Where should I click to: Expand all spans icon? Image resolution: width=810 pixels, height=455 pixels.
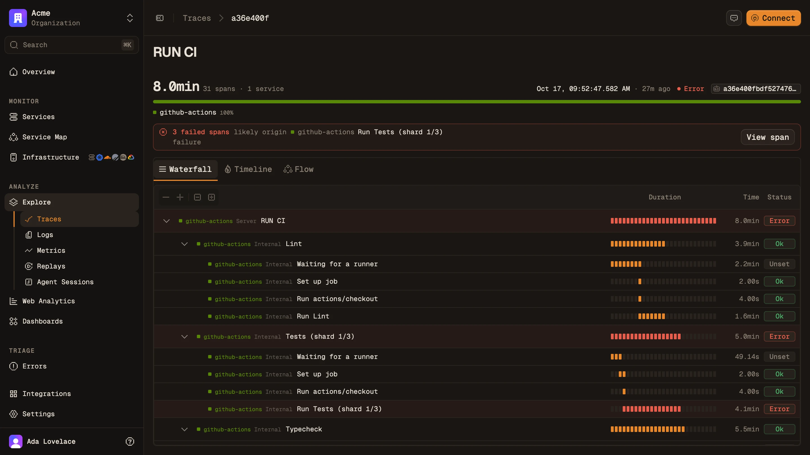pos(211,197)
